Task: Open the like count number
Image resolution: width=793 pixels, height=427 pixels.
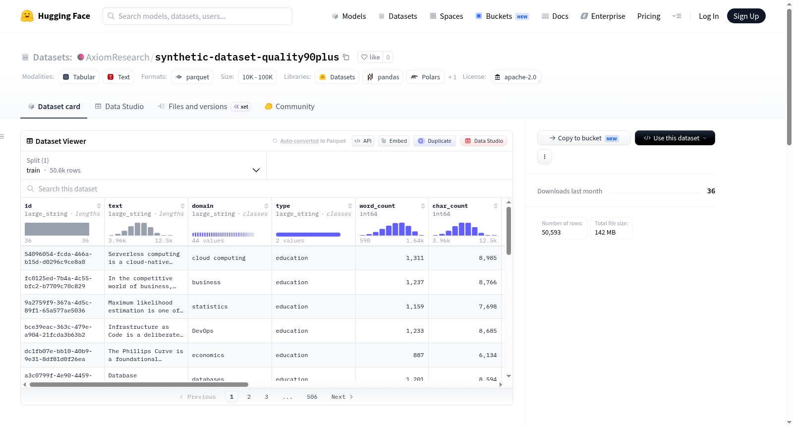Action: tap(388, 57)
